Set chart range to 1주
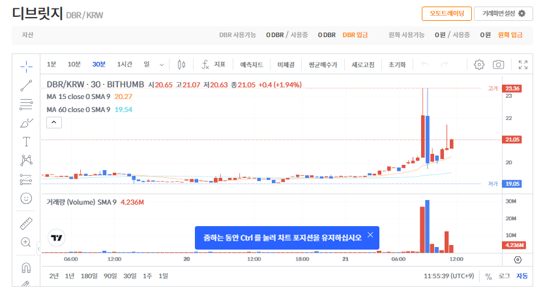 147,276
